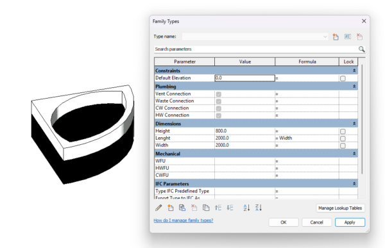The image size is (385, 248).
Task: Click the Move Parameter Up icon
Action: (x=218, y=208)
